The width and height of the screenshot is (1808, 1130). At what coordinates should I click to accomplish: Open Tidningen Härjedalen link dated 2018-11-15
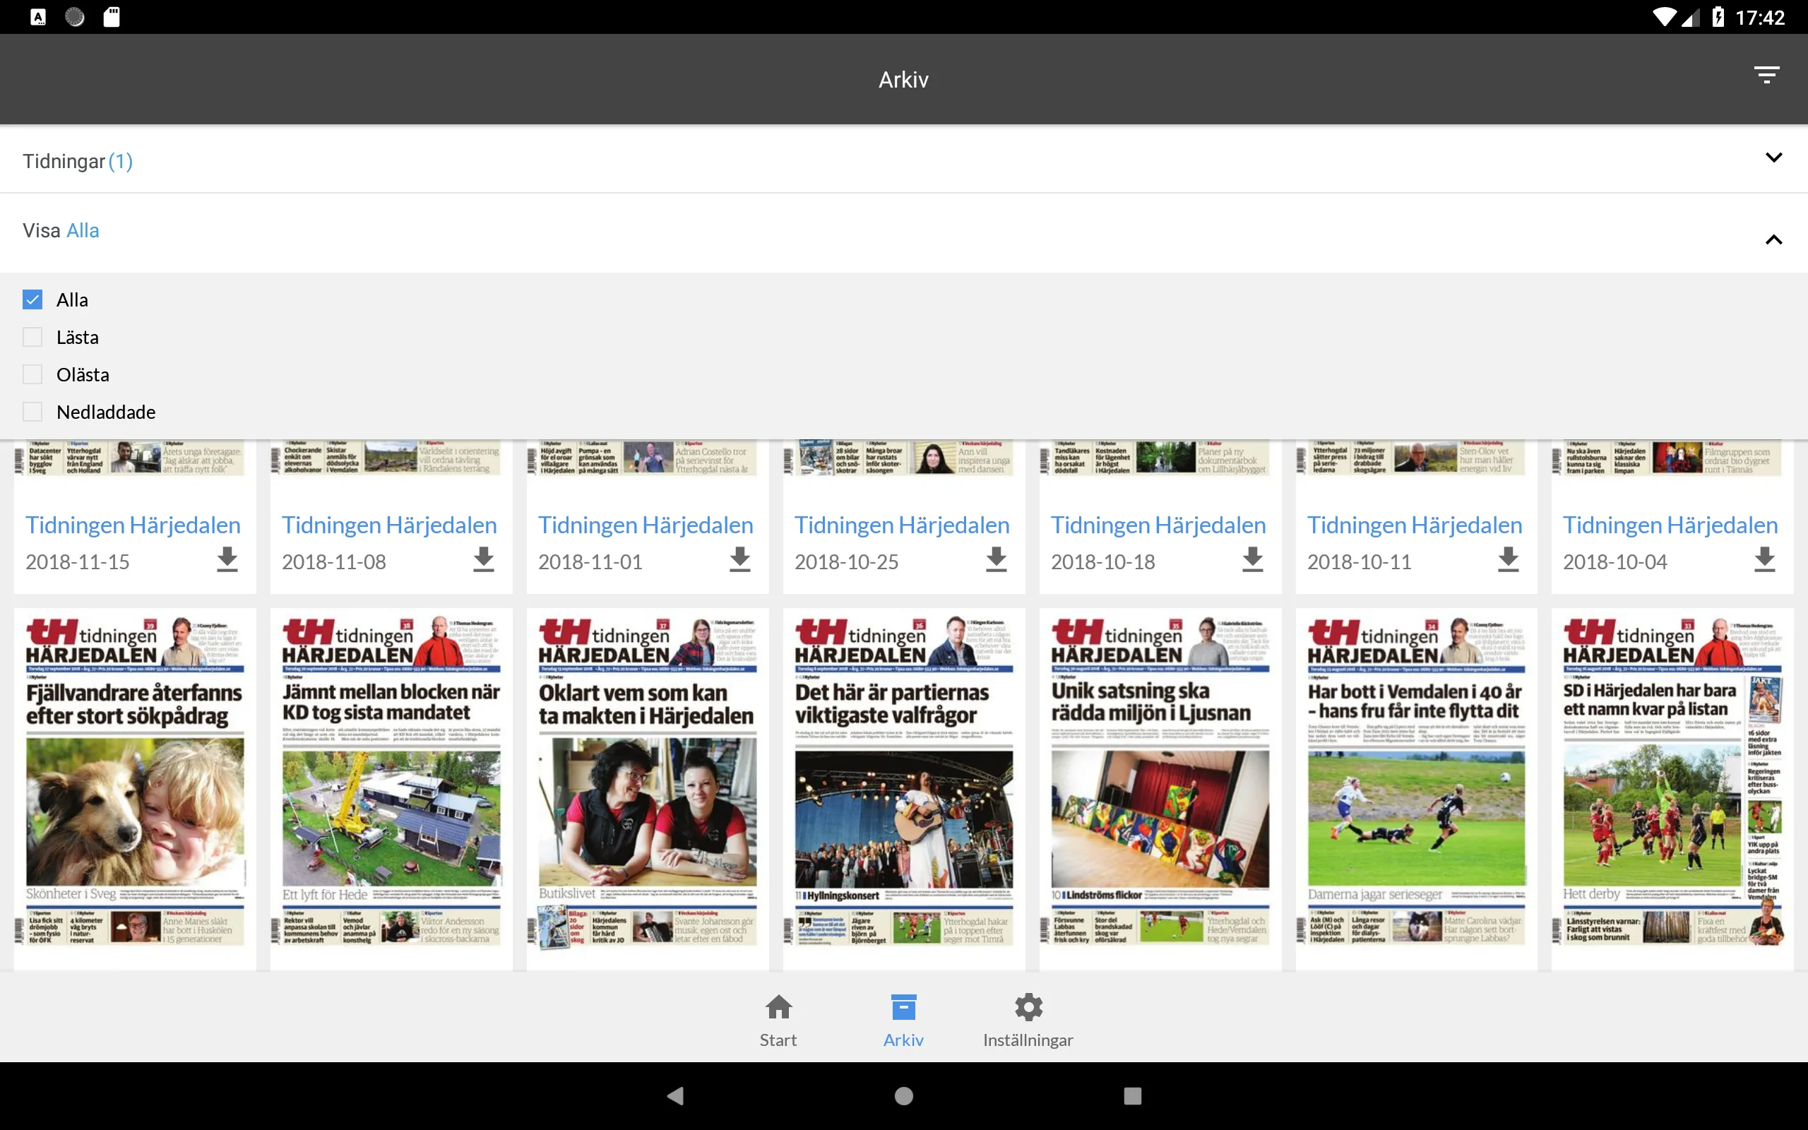(133, 525)
